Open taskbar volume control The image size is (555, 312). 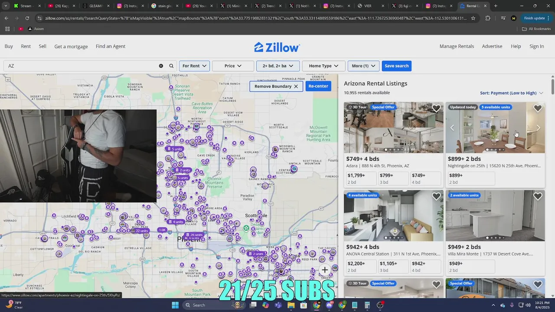click(528, 305)
